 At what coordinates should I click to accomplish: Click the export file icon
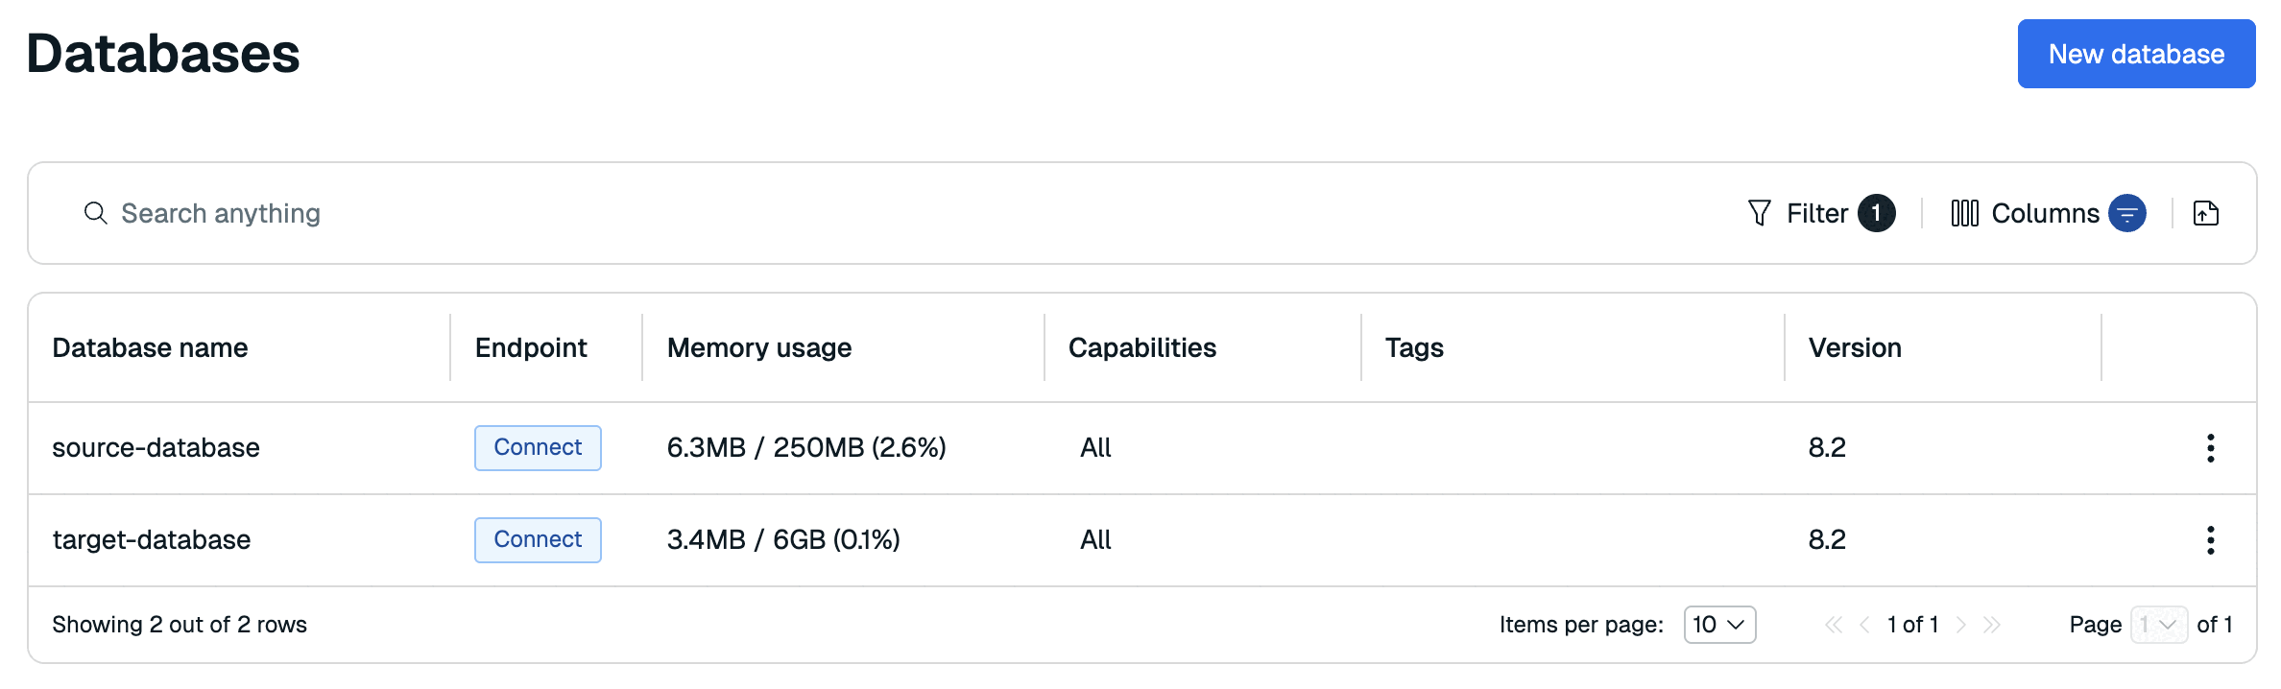pos(2206,213)
